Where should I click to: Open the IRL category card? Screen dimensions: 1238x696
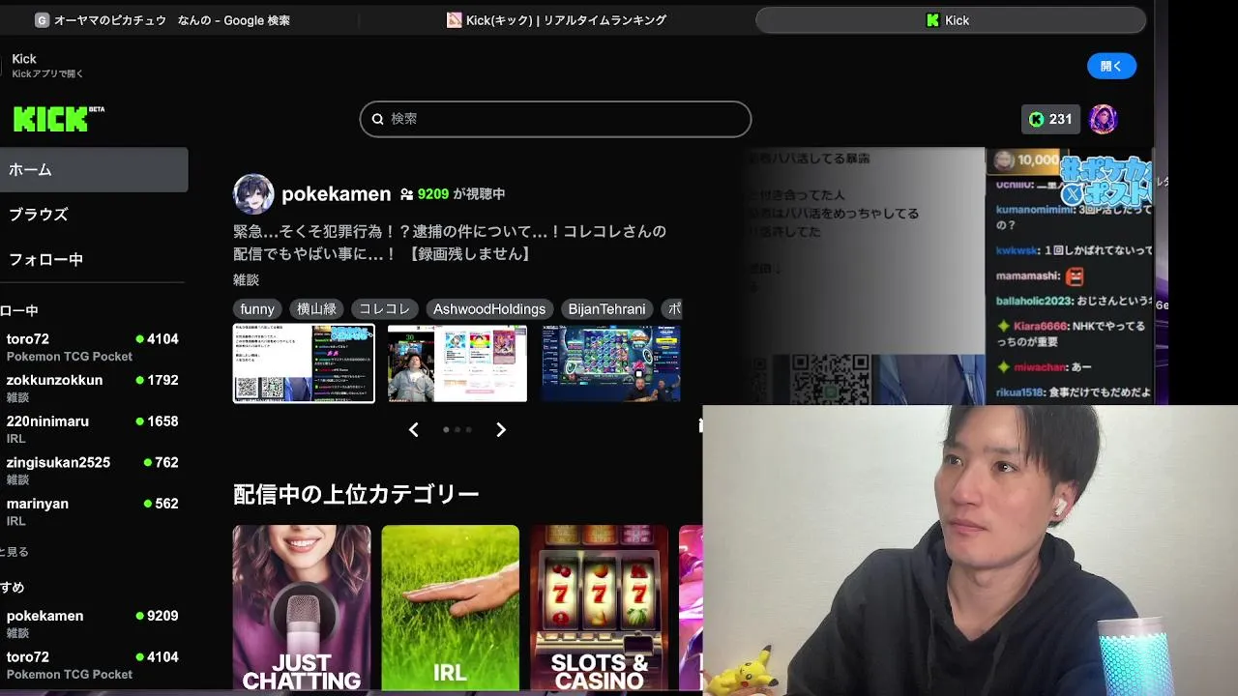450,608
